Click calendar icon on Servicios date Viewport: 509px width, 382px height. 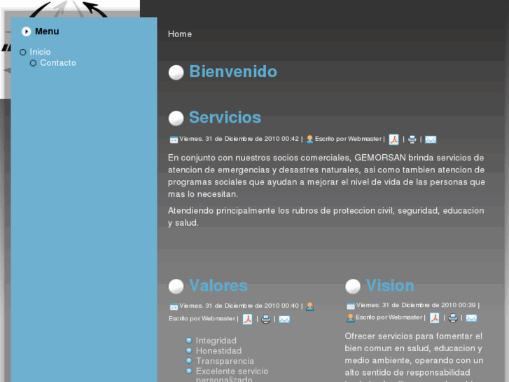tap(174, 139)
